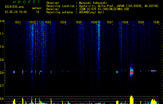Click the 1531 time marker
This screenshot has height=104, width=163.
pos(18,22)
